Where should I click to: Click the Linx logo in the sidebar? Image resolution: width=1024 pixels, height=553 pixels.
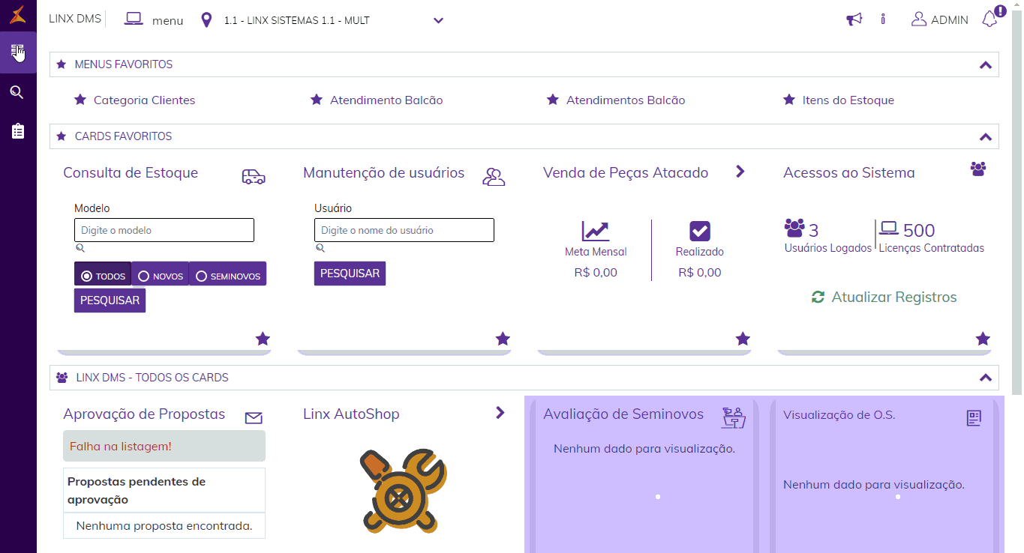18,14
